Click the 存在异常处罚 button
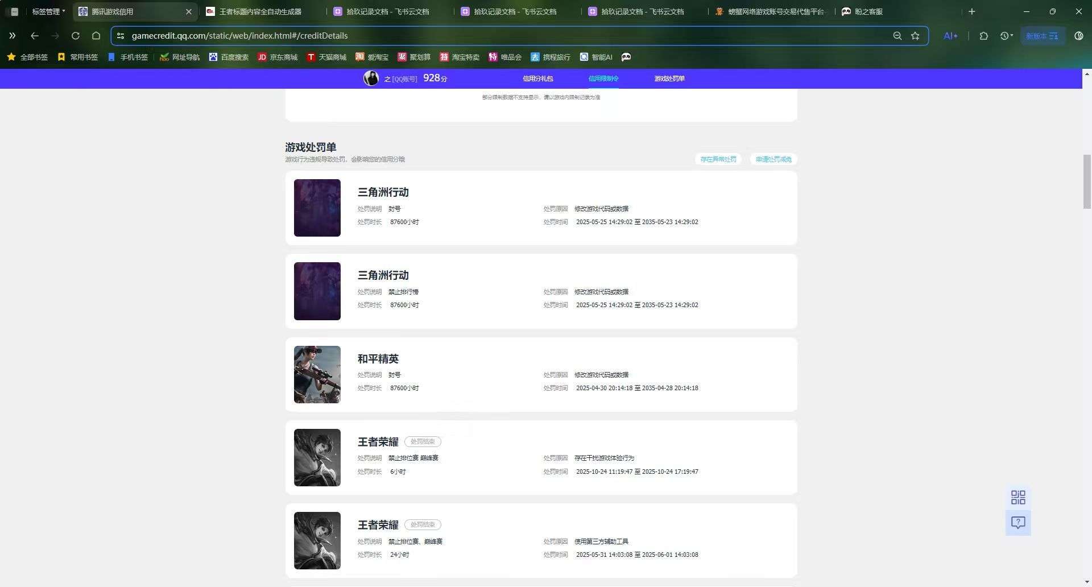This screenshot has height=587, width=1092. [x=718, y=159]
